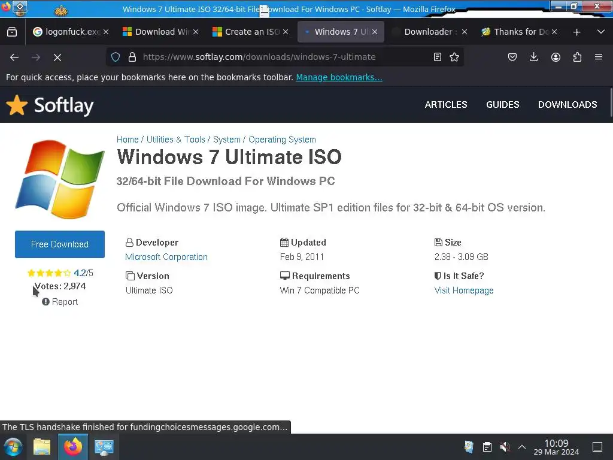
Task: Close the Create an ISO tab
Action: 286,32
